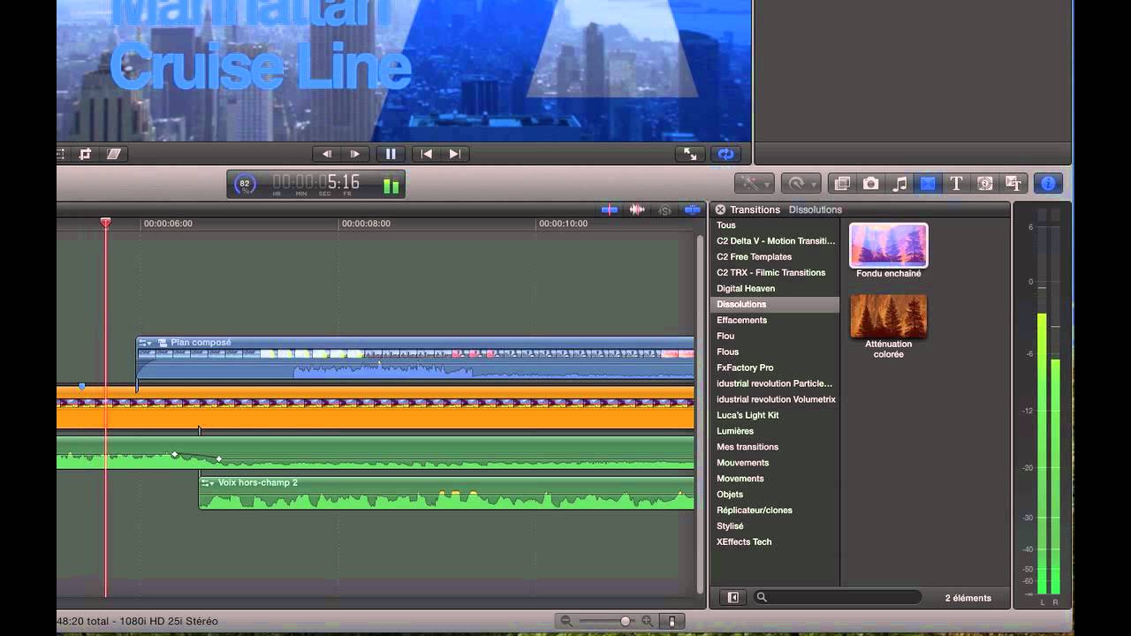The height and width of the screenshot is (636, 1131).
Task: Select the Mes transitions category
Action: [x=775, y=448]
